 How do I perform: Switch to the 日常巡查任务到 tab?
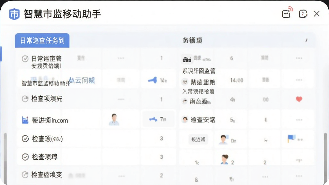[x=42, y=40]
